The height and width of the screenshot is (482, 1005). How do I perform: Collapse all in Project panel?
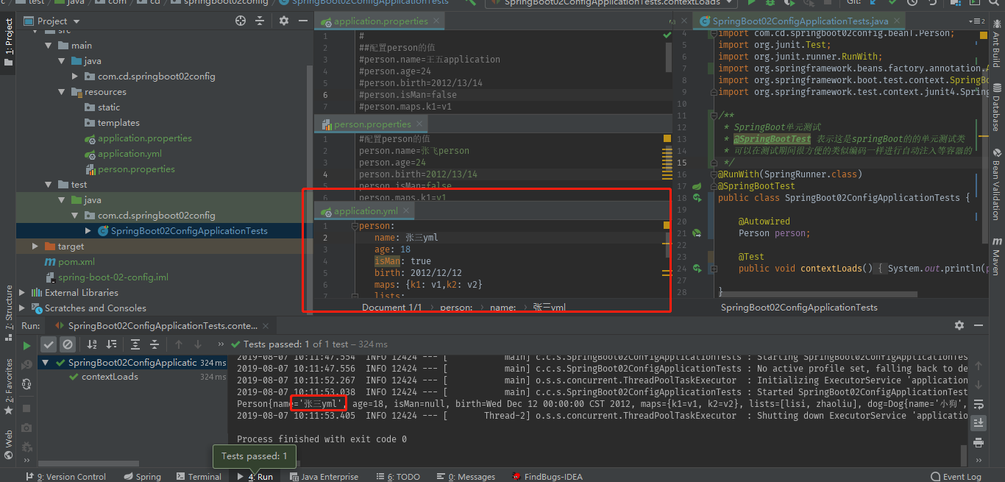260,21
